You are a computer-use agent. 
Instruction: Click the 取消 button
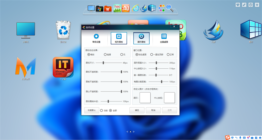point(153,110)
